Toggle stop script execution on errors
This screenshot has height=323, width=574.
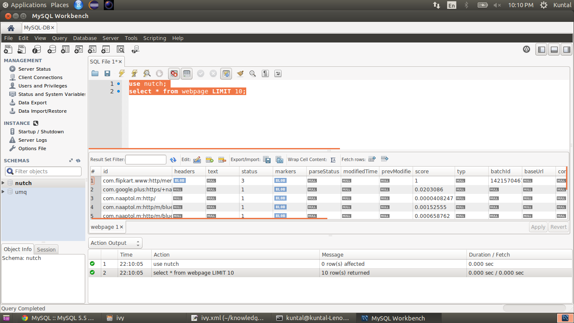(174, 74)
